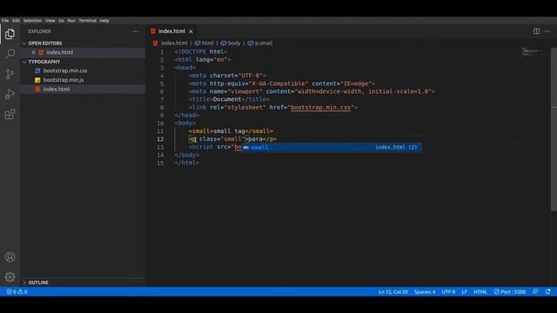Click the html breadcrumb segment
Image resolution: width=557 pixels, height=313 pixels.
click(x=207, y=43)
